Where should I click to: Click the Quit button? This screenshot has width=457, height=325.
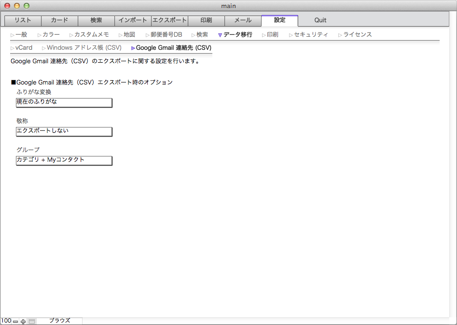320,20
